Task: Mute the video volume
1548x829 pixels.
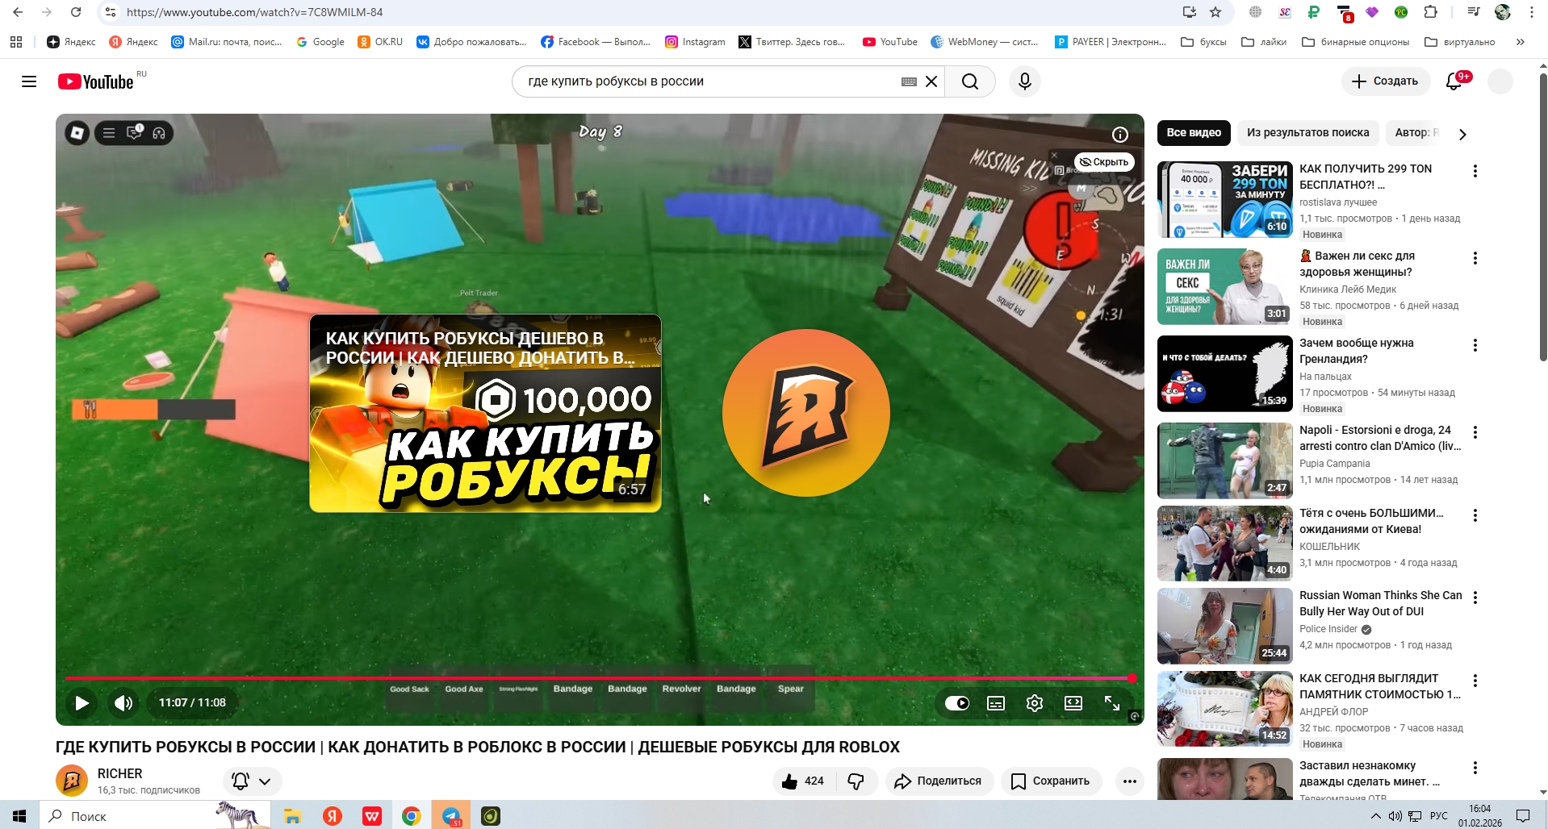Action: tap(123, 703)
